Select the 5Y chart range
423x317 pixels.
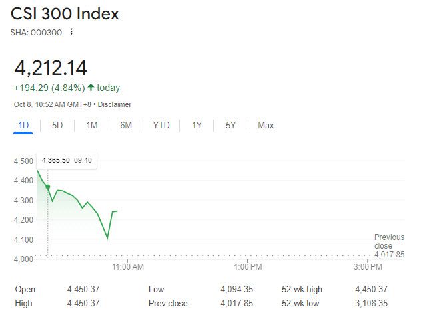click(230, 126)
